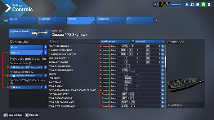Click the F binding for DECREASE THROTTLE
The width and height of the screenshot is (214, 120).
[126, 58]
